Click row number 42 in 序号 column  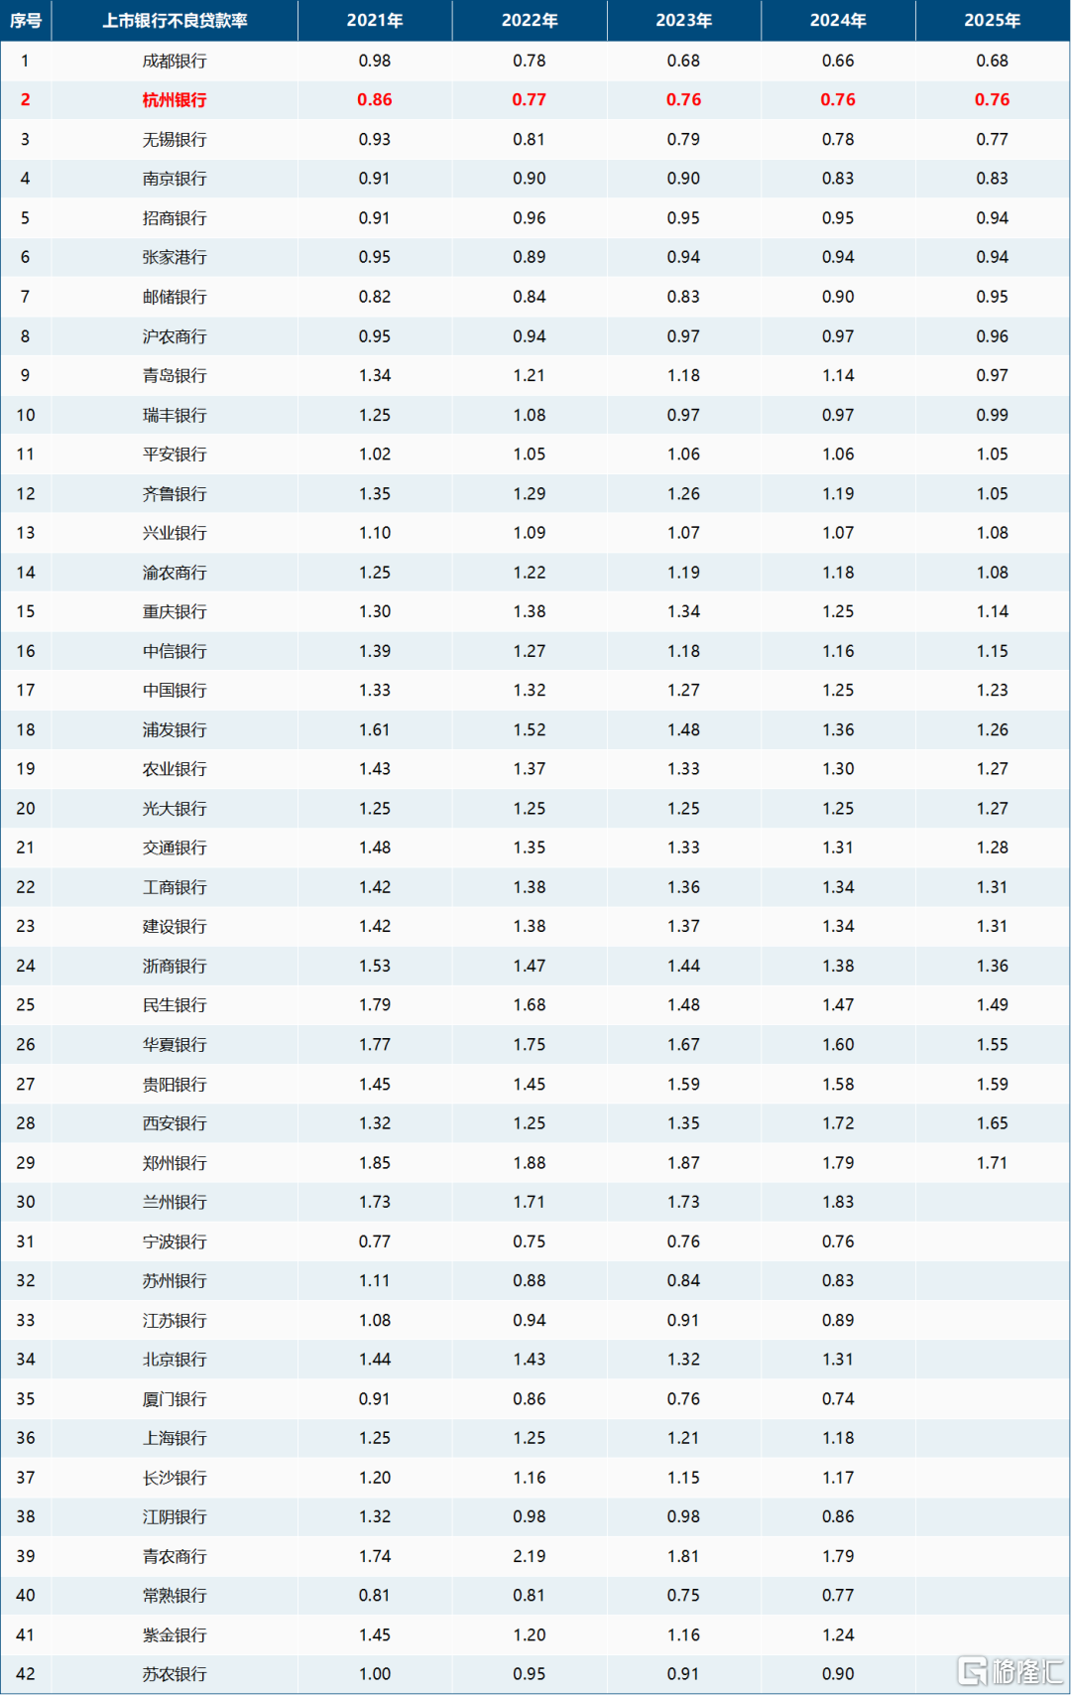pos(26,1674)
